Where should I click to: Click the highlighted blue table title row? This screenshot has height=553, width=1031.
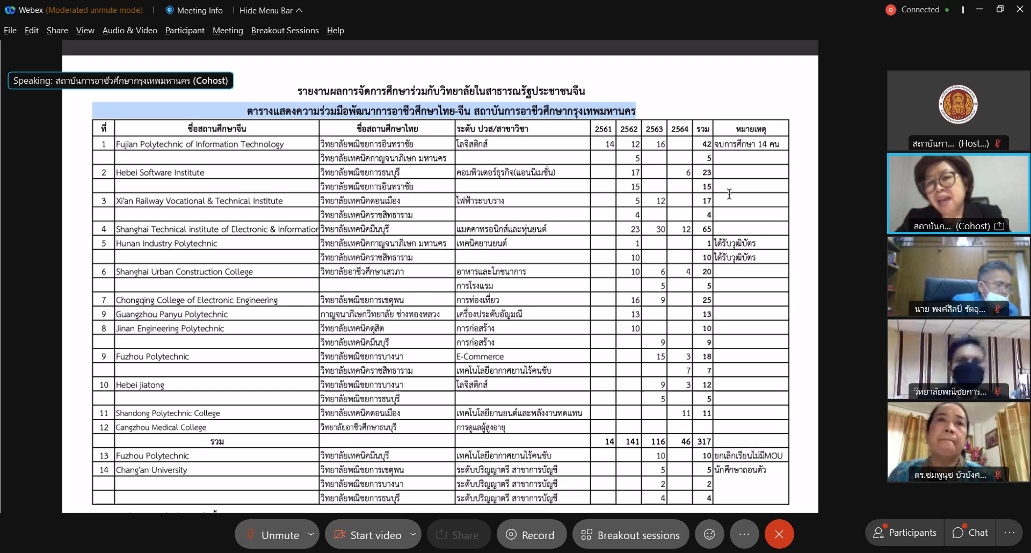pos(364,111)
